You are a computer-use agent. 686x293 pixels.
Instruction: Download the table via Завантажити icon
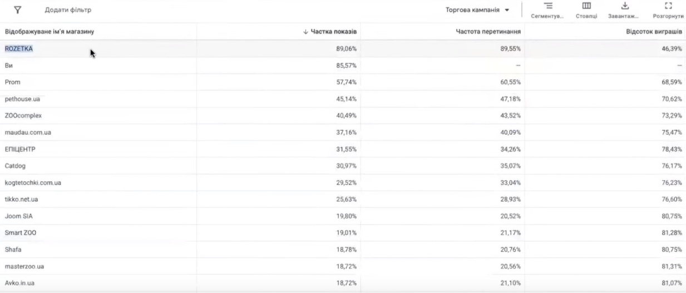point(624,9)
